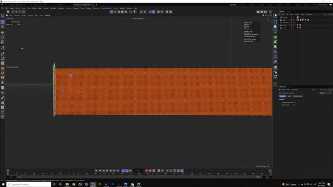
Task: Open the Simulate menu
Action: tap(75, 8)
